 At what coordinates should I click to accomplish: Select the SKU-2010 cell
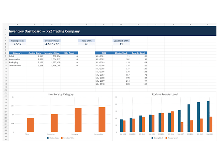coord(104,84)
